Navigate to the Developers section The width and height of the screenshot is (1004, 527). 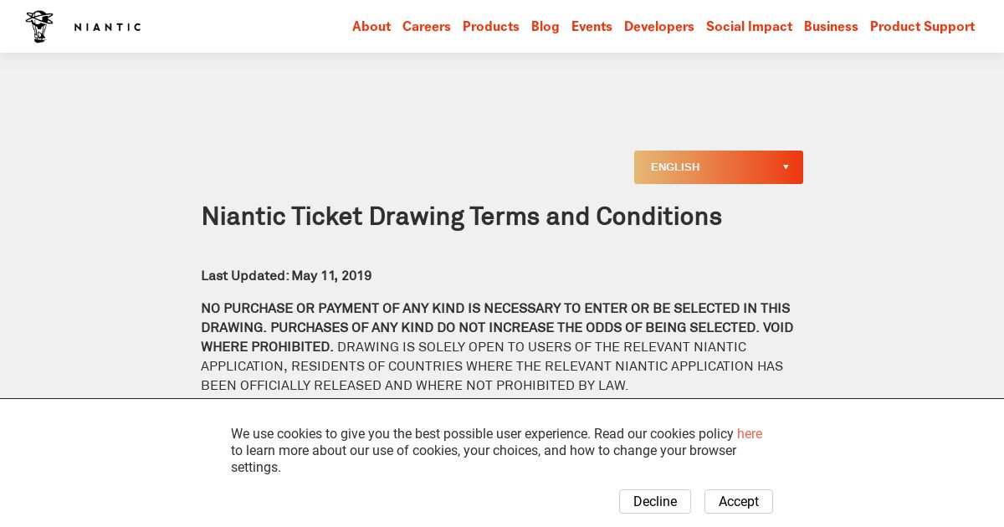click(659, 27)
